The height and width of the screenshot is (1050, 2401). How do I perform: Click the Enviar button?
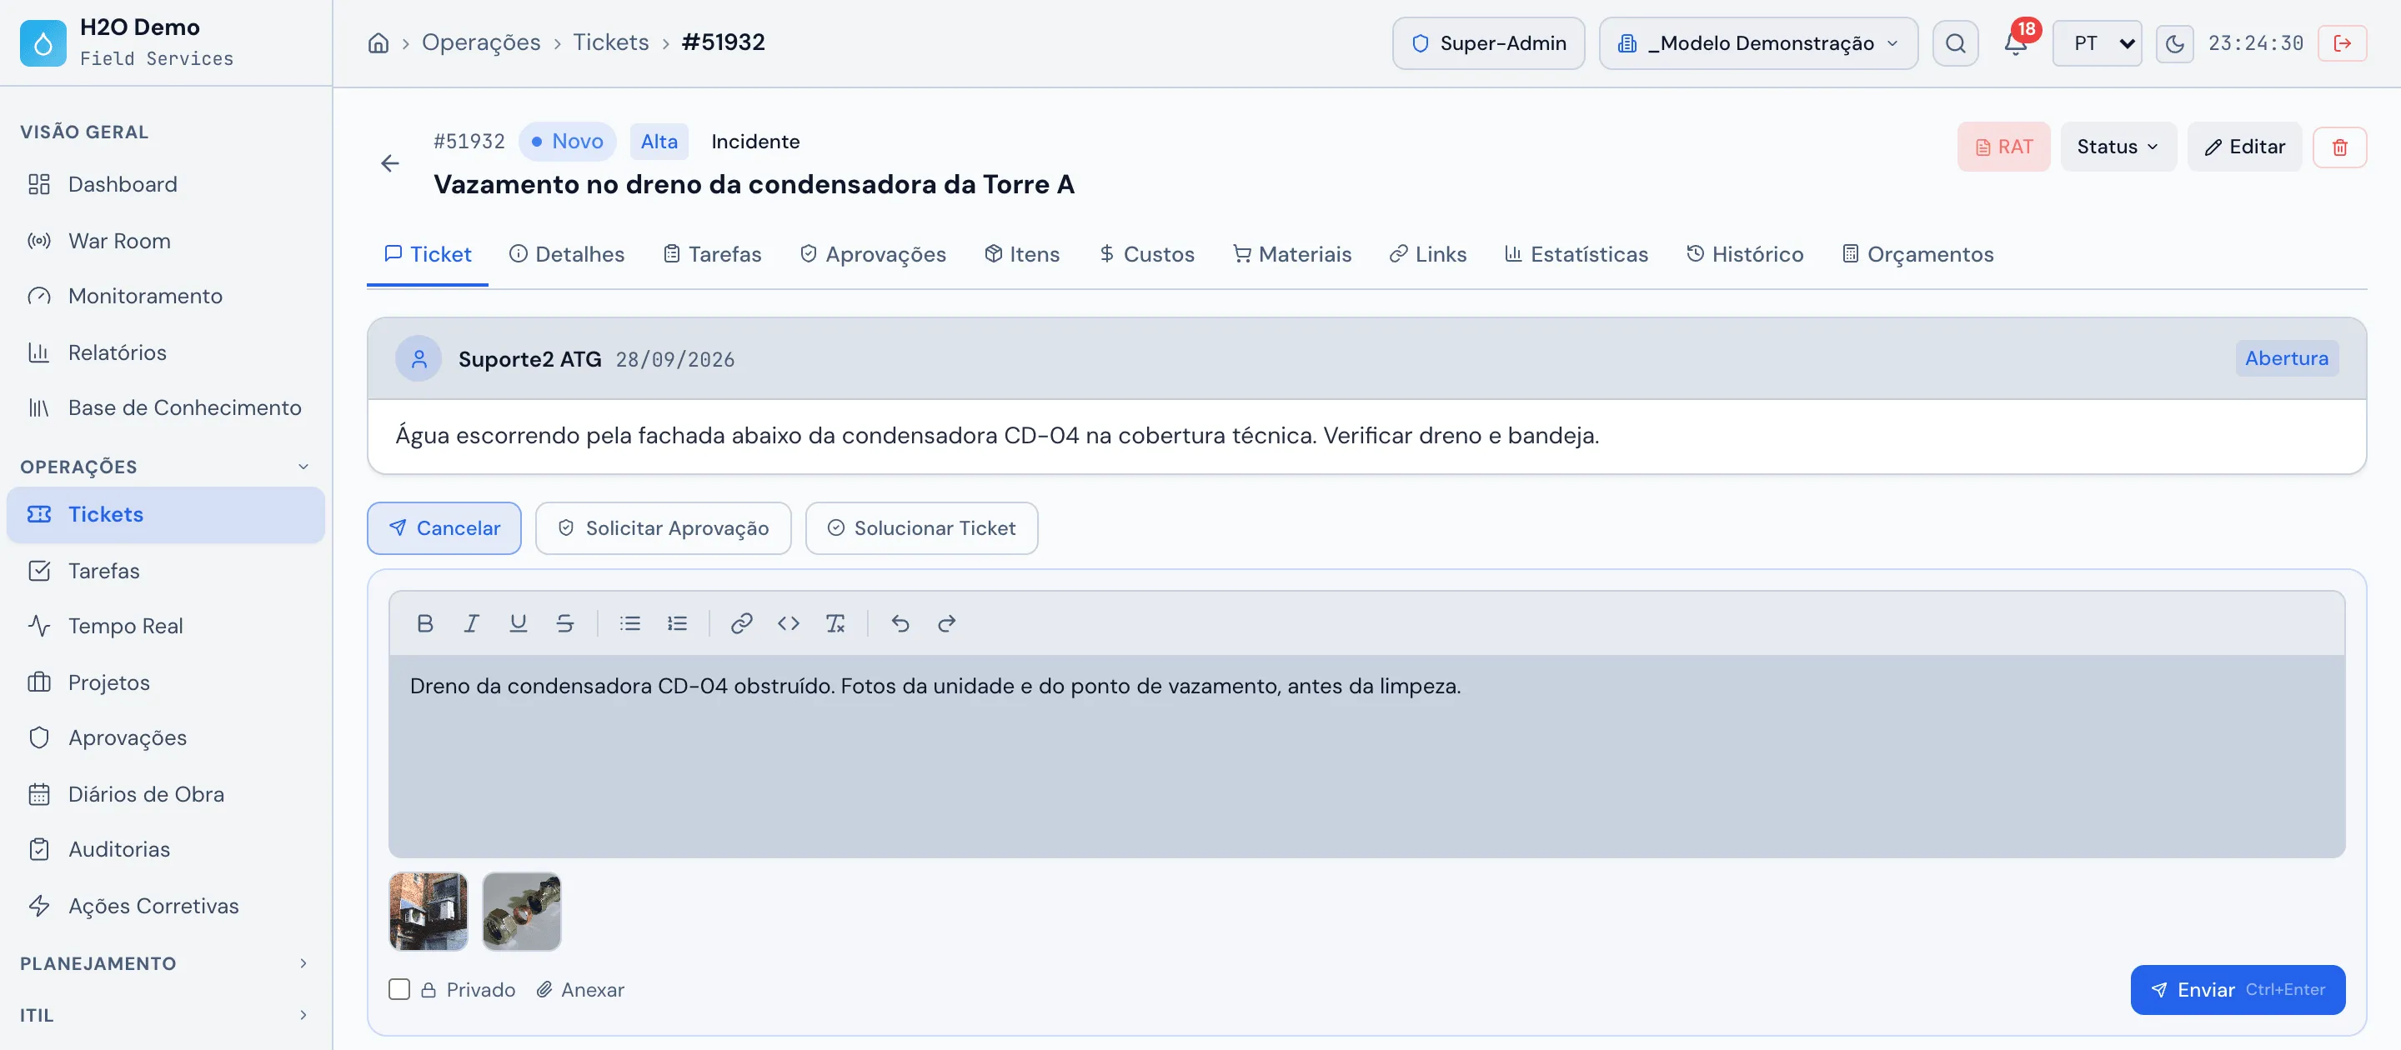pyautogui.click(x=2237, y=989)
